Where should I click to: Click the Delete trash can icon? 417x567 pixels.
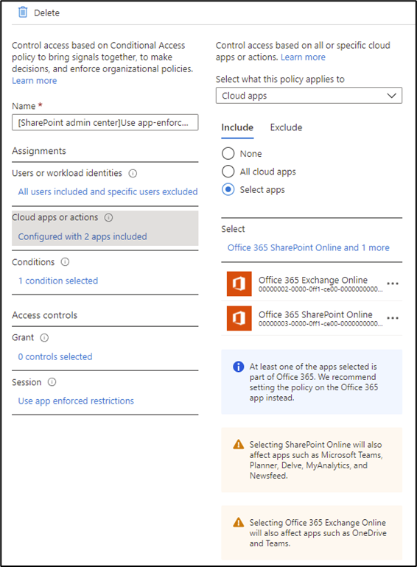click(23, 13)
